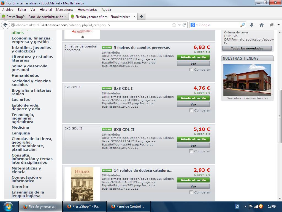
Task: Check Comparar for 14 relatos de dudosa catadura
Action: point(191,192)
